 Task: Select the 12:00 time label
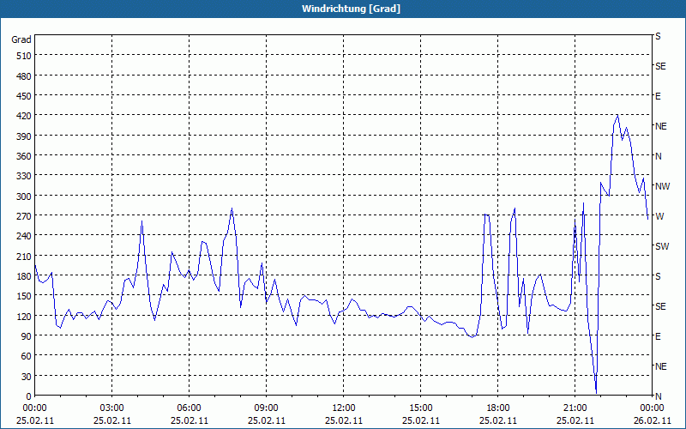pyautogui.click(x=344, y=408)
